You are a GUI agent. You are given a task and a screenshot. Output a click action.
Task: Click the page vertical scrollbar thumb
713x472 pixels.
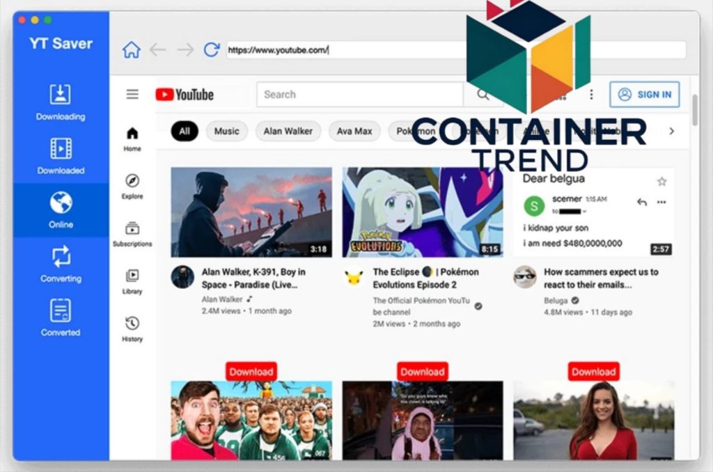(x=694, y=110)
